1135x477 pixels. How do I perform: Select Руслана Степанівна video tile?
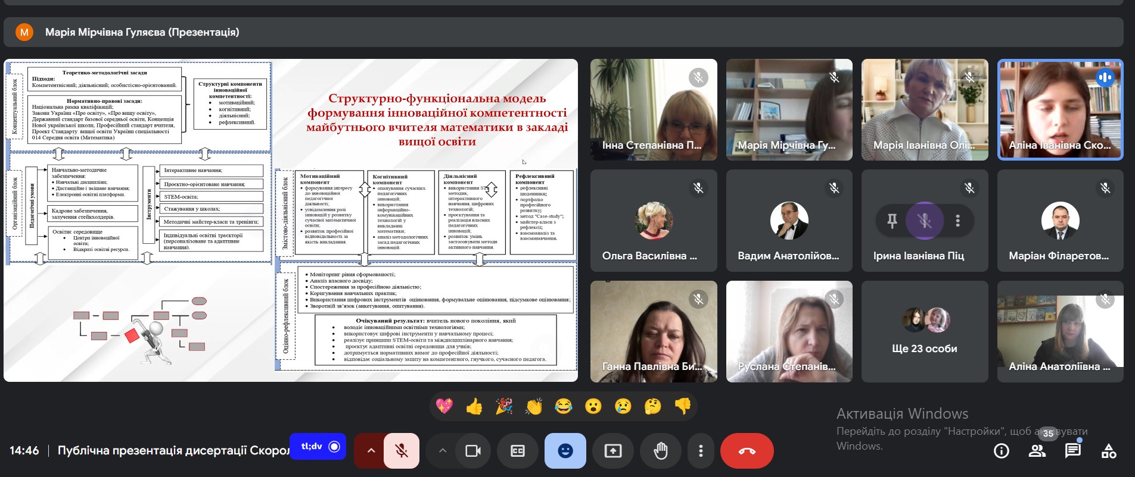click(x=789, y=331)
